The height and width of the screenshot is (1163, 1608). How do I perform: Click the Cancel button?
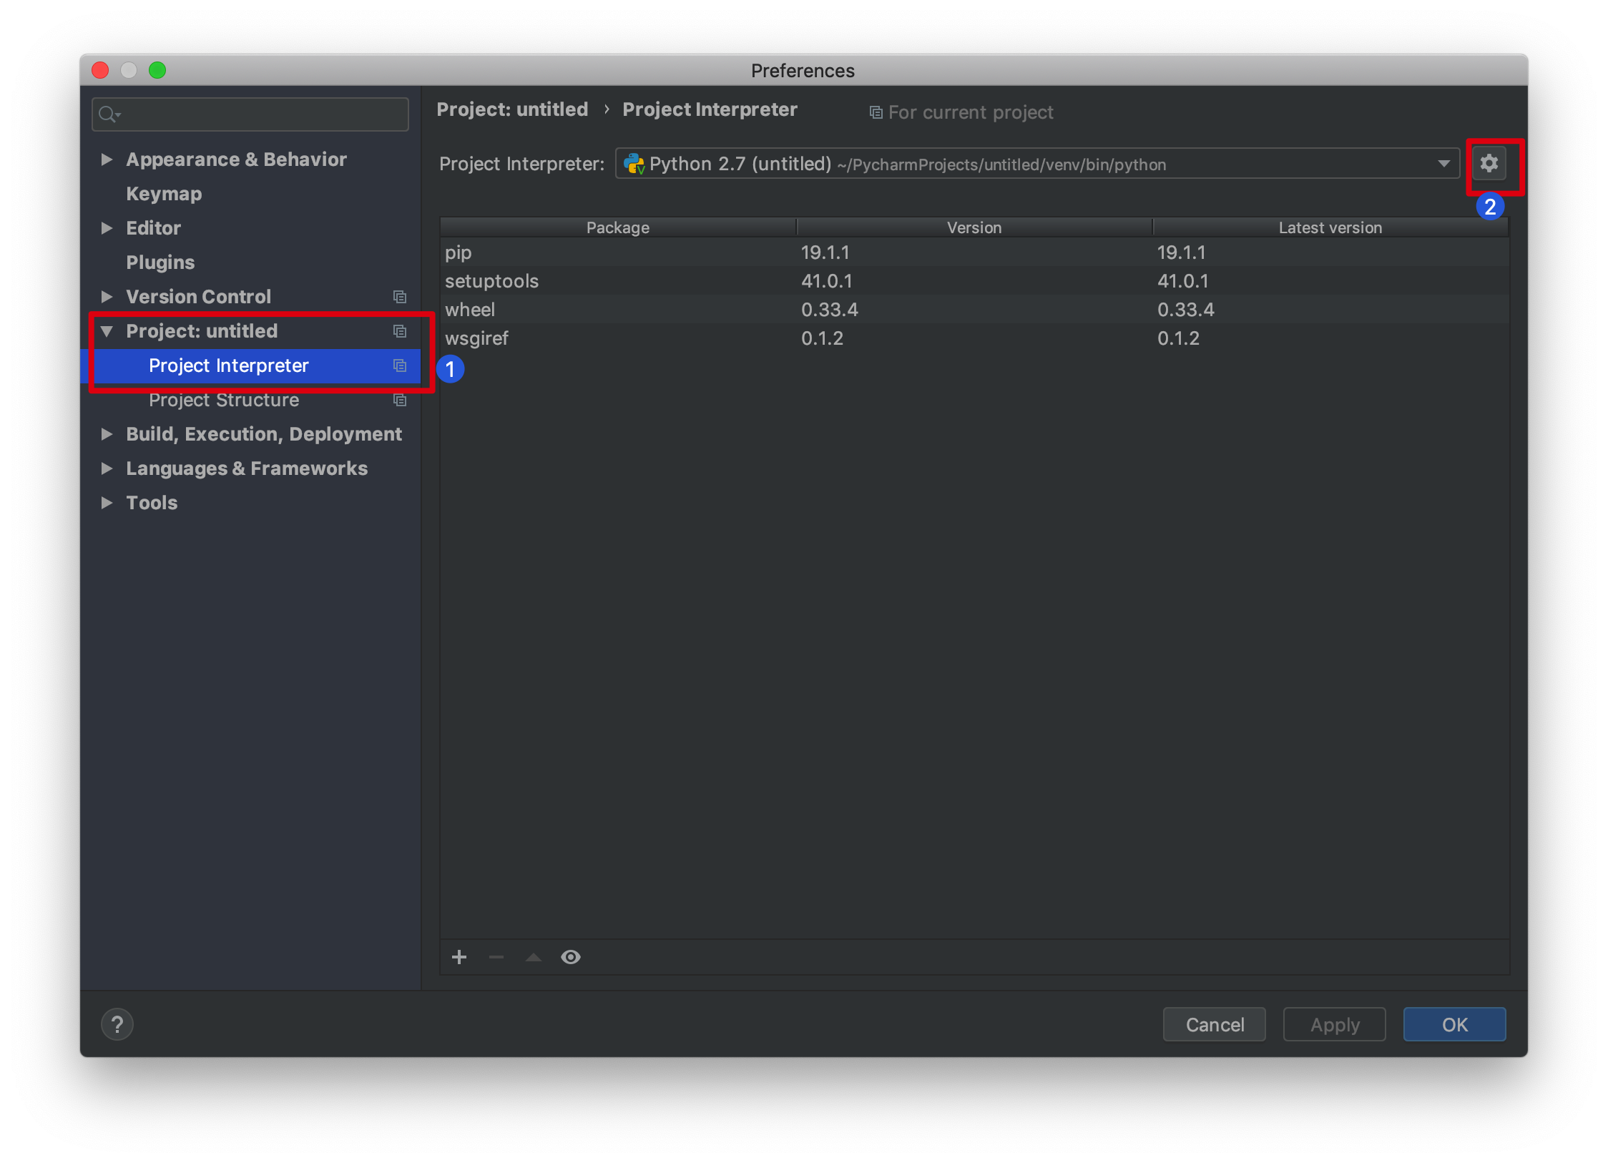[1214, 1024]
